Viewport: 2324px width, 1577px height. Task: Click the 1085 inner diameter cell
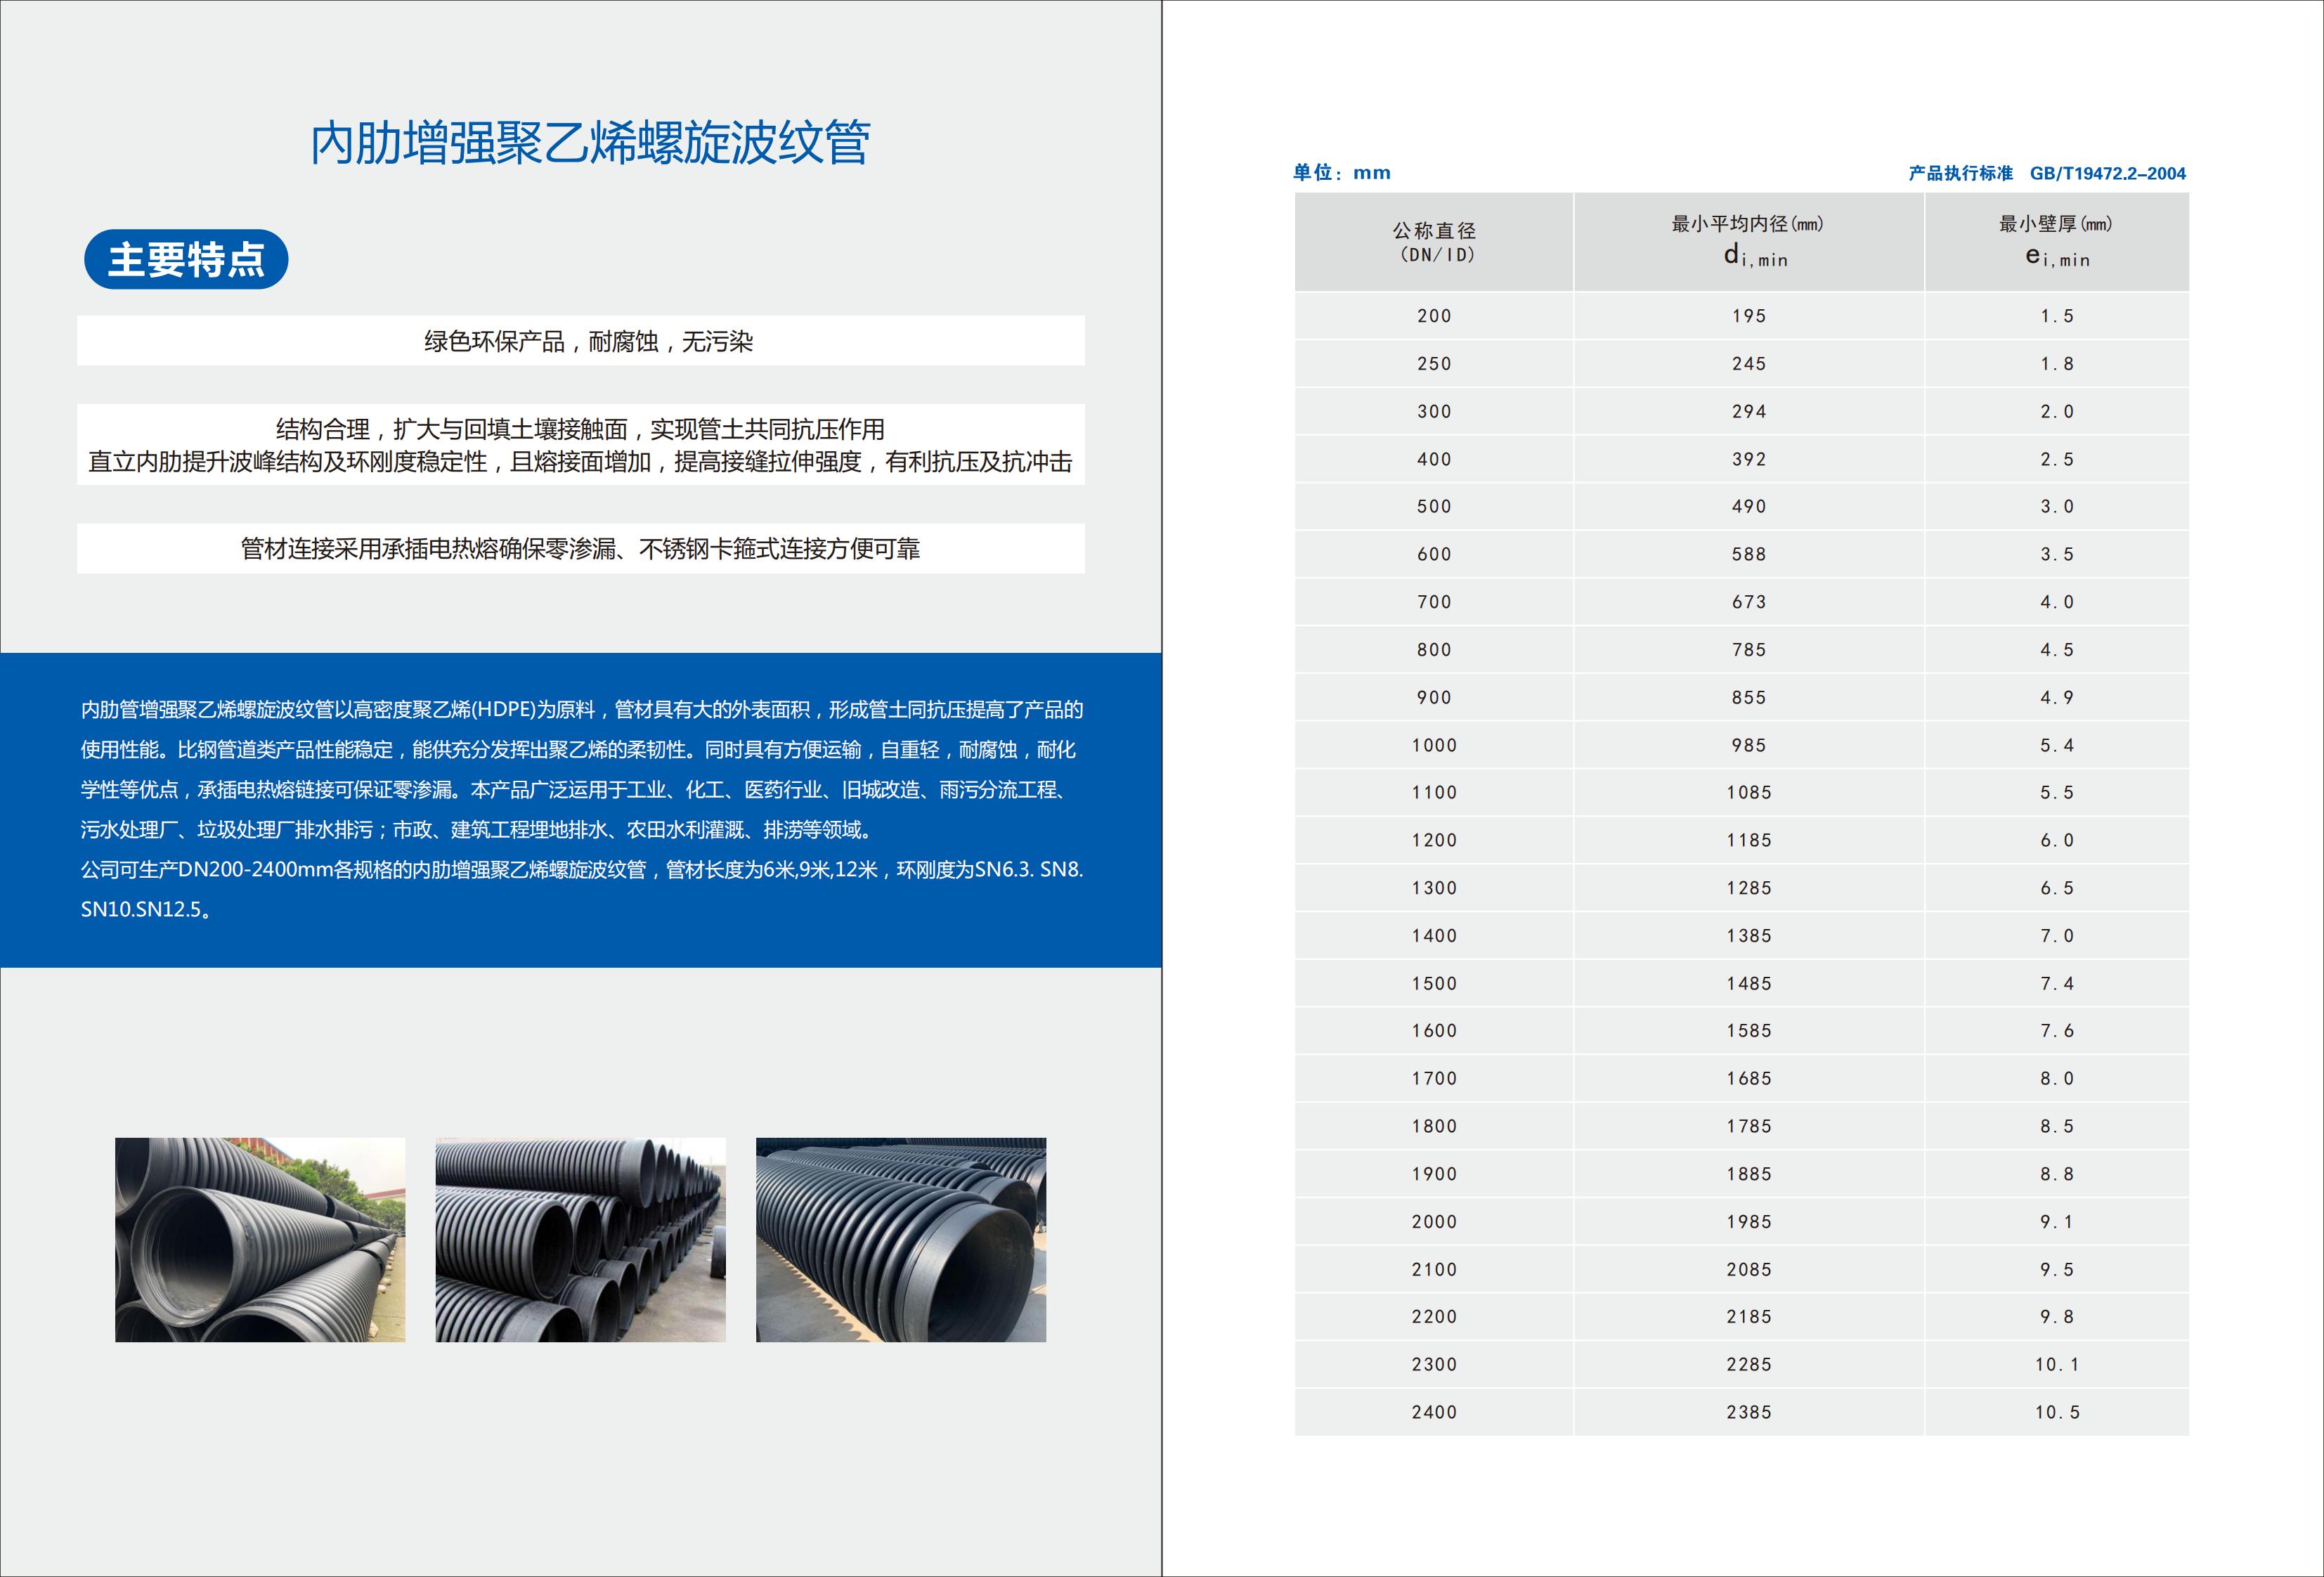tap(1748, 793)
